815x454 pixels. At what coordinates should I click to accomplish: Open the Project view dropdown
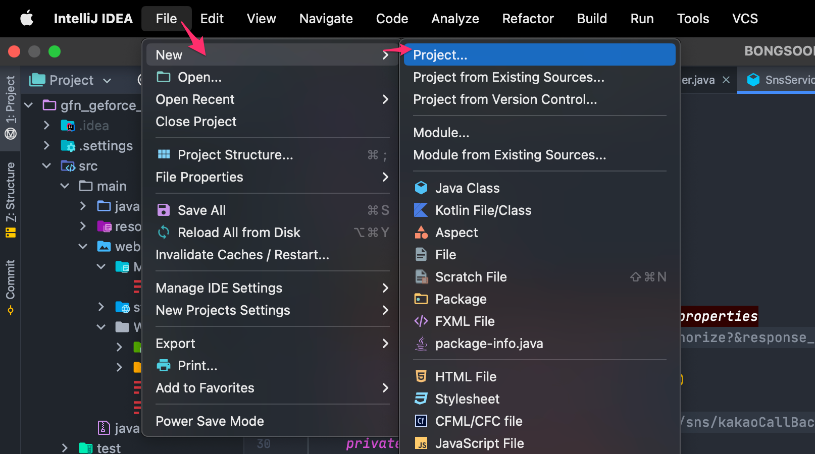(x=107, y=81)
